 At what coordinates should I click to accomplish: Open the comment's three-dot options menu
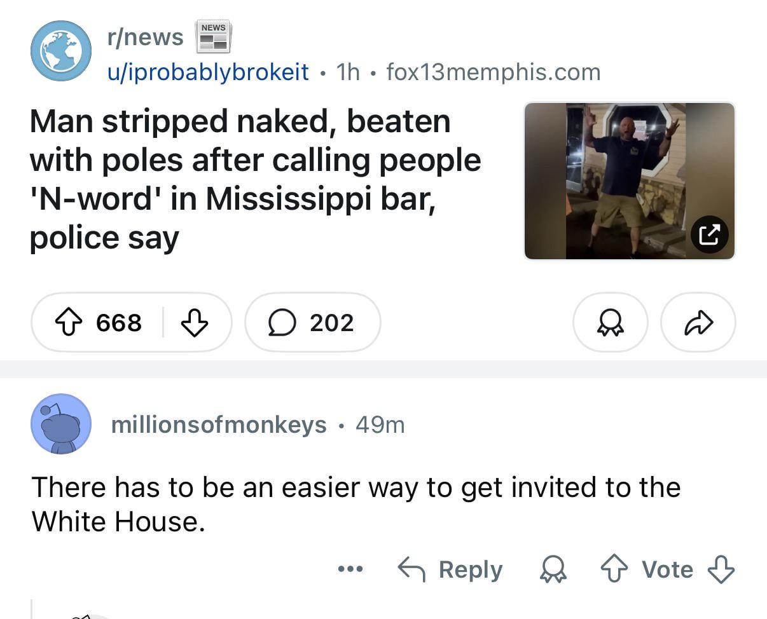[350, 569]
